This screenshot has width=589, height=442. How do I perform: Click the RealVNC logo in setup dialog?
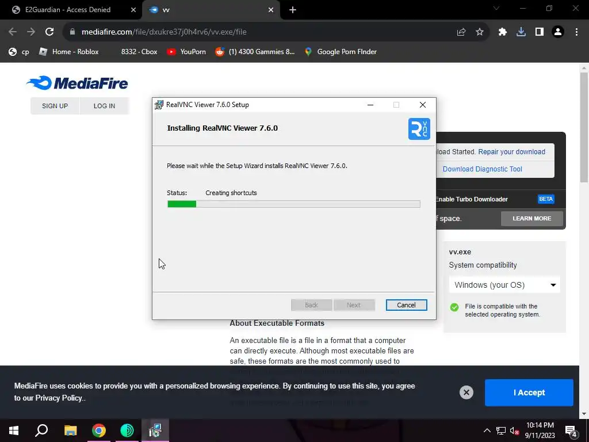tap(419, 129)
